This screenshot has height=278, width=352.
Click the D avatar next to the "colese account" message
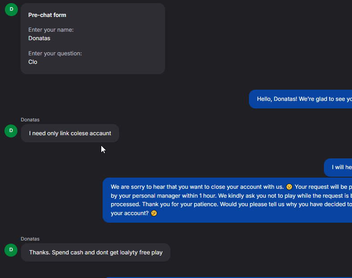[11, 131]
